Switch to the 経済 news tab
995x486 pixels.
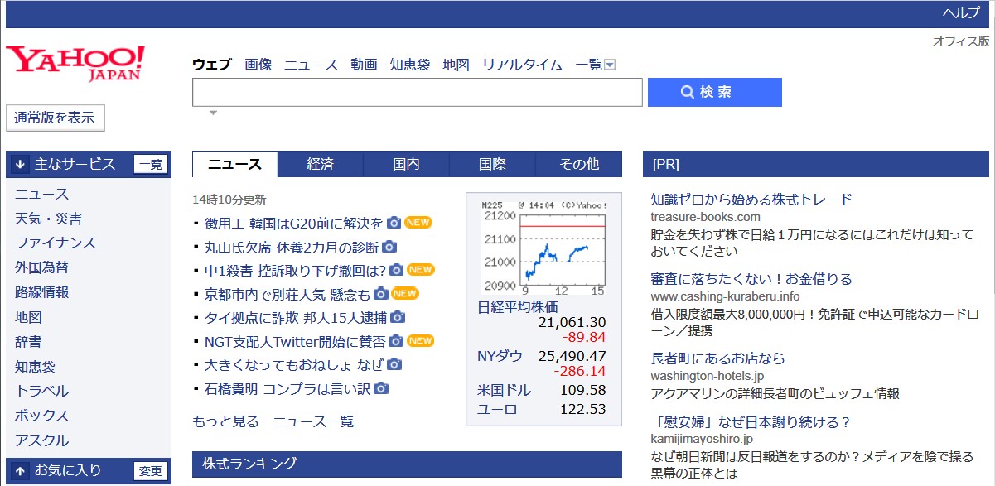coord(320,163)
